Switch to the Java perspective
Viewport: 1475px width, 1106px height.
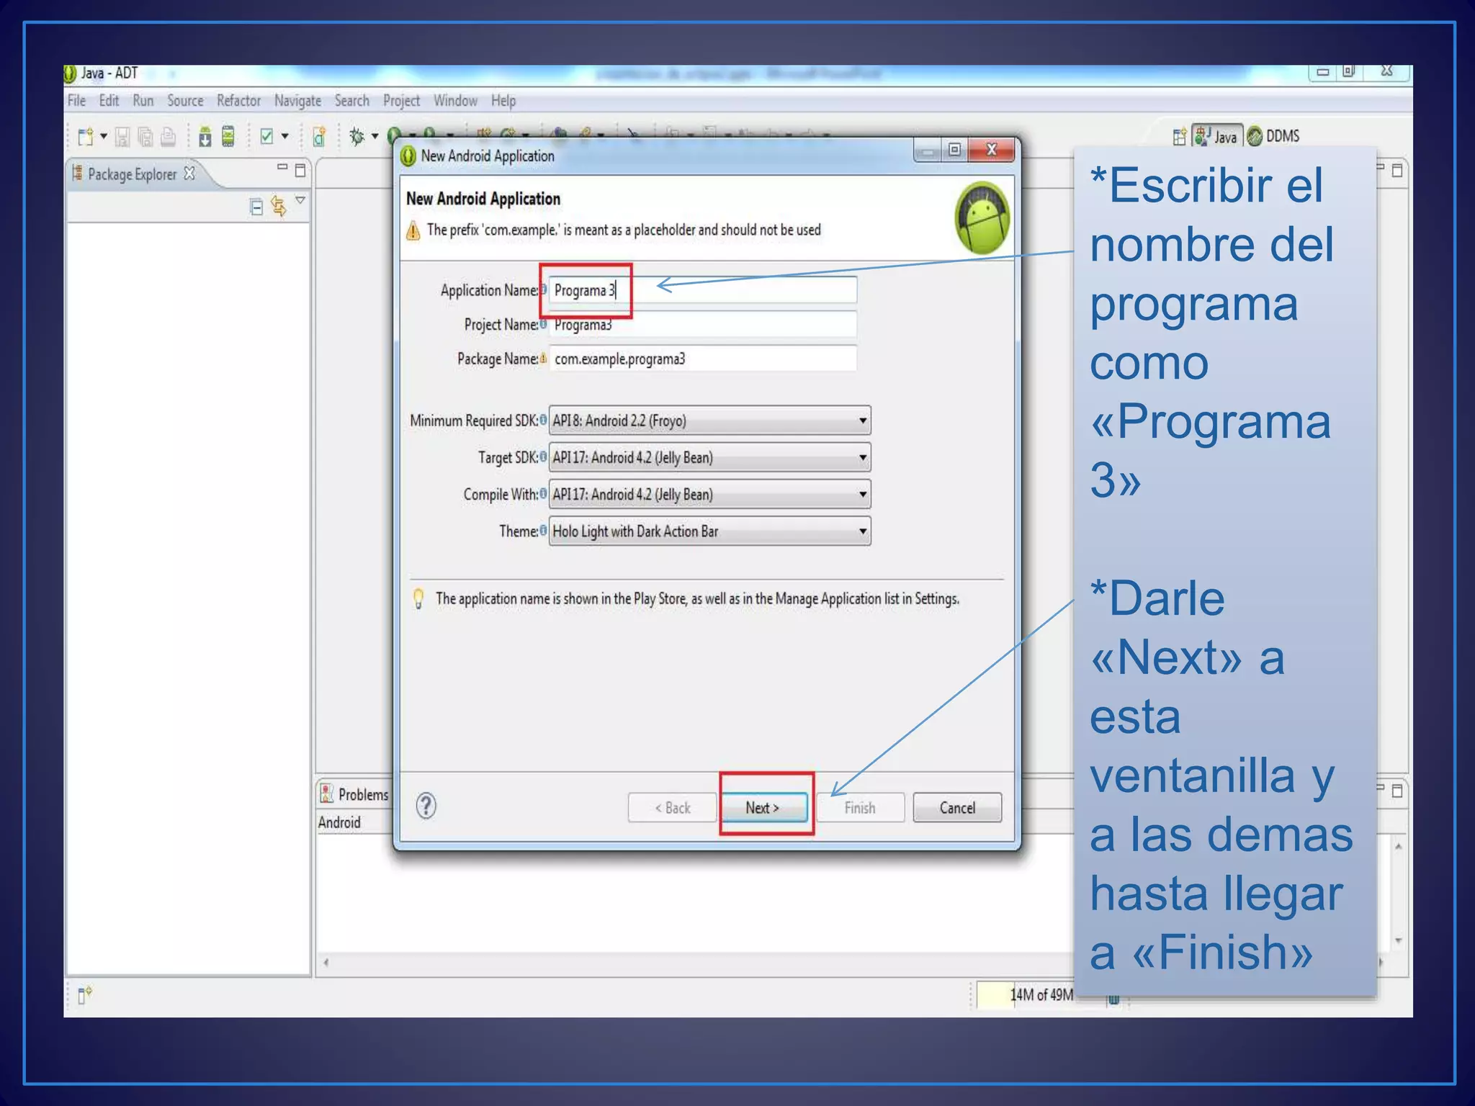[1218, 136]
